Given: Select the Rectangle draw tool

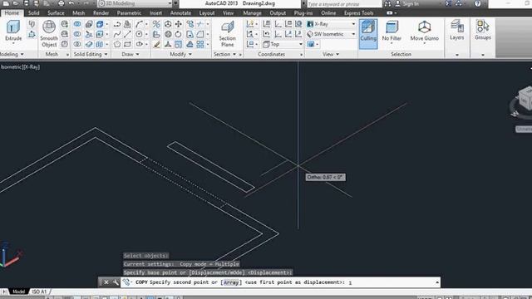Looking at the screenshot, I should point(127,44).
